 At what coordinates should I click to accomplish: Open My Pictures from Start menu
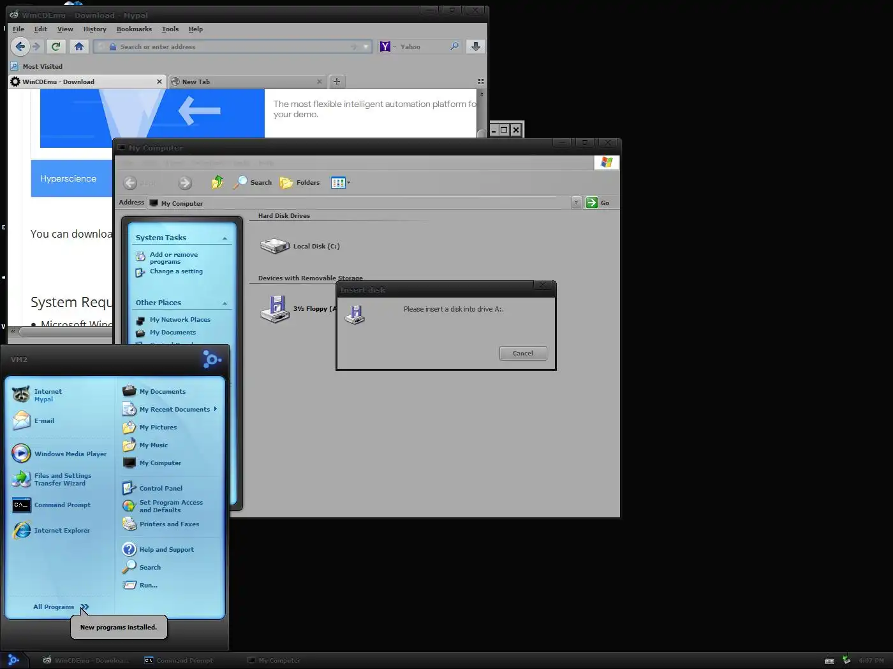point(170,427)
